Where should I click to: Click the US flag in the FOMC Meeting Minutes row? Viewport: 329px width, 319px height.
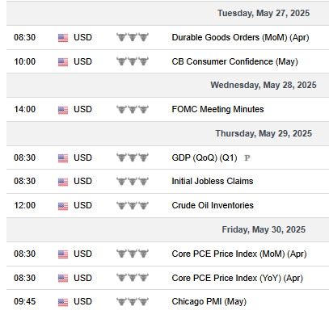pyautogui.click(x=63, y=110)
